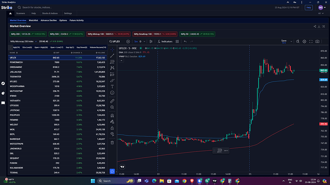Click the Help button near profile
This screenshot has height=185, width=330.
click(308, 8)
